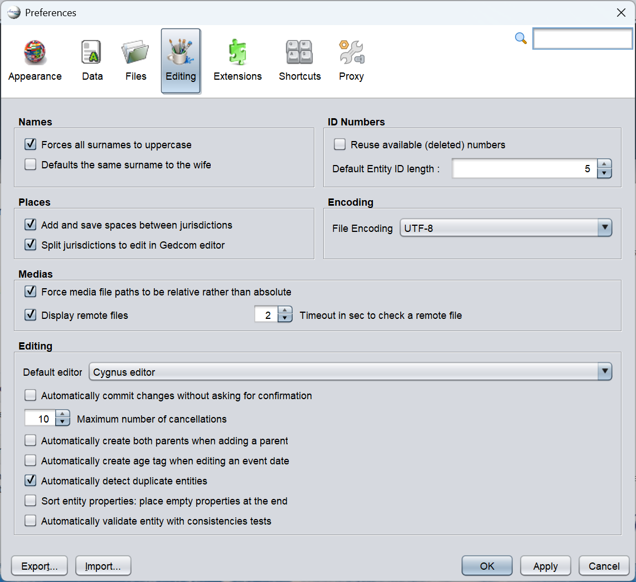Increase Default Entity ID length value

[x=604, y=164]
